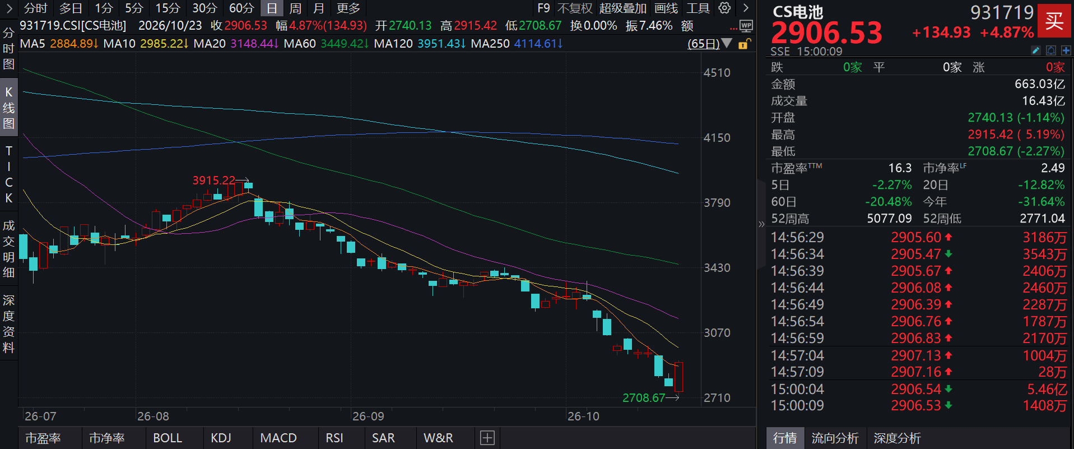Open the 65日 range dropdown triangle
The height and width of the screenshot is (449, 1074).
[x=727, y=43]
